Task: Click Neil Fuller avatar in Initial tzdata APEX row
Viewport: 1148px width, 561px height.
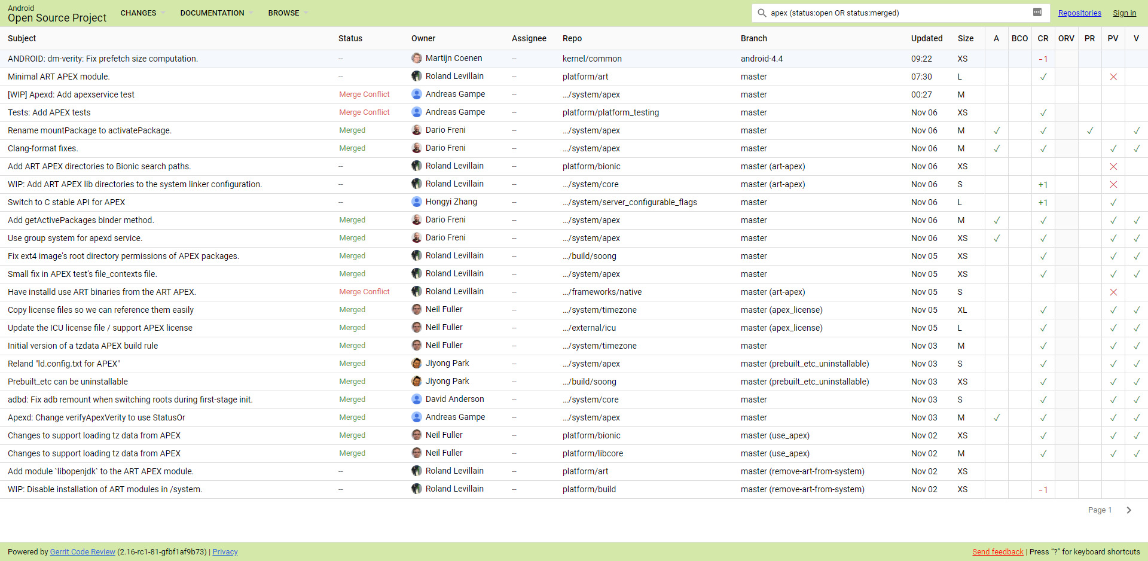Action: 417,345
